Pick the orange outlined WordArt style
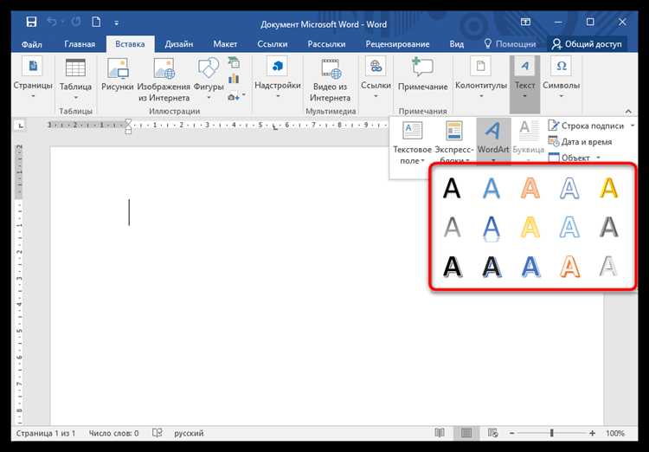Screen dimensions: 649x452 pos(530,189)
